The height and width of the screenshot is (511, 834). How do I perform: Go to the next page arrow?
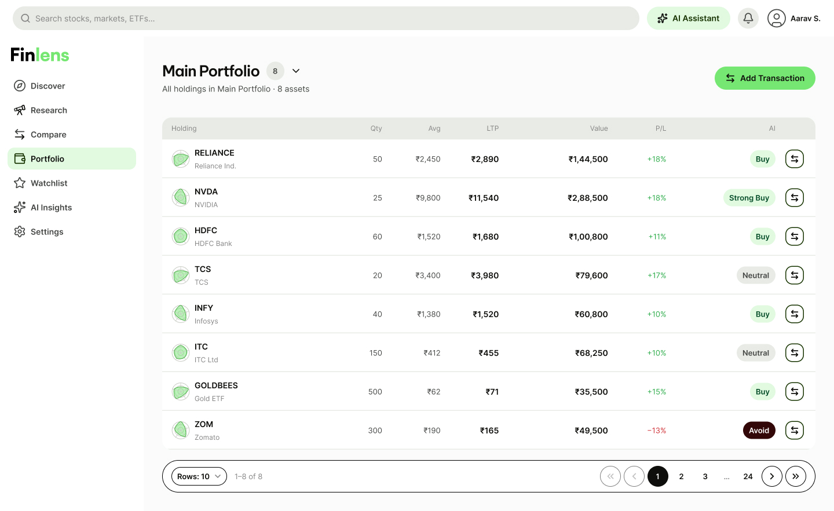pyautogui.click(x=772, y=476)
